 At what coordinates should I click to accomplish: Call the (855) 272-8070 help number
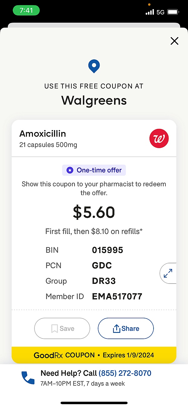[x=125, y=373]
